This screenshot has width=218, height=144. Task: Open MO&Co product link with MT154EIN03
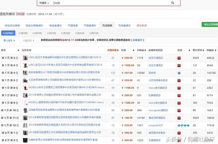pos(66,102)
